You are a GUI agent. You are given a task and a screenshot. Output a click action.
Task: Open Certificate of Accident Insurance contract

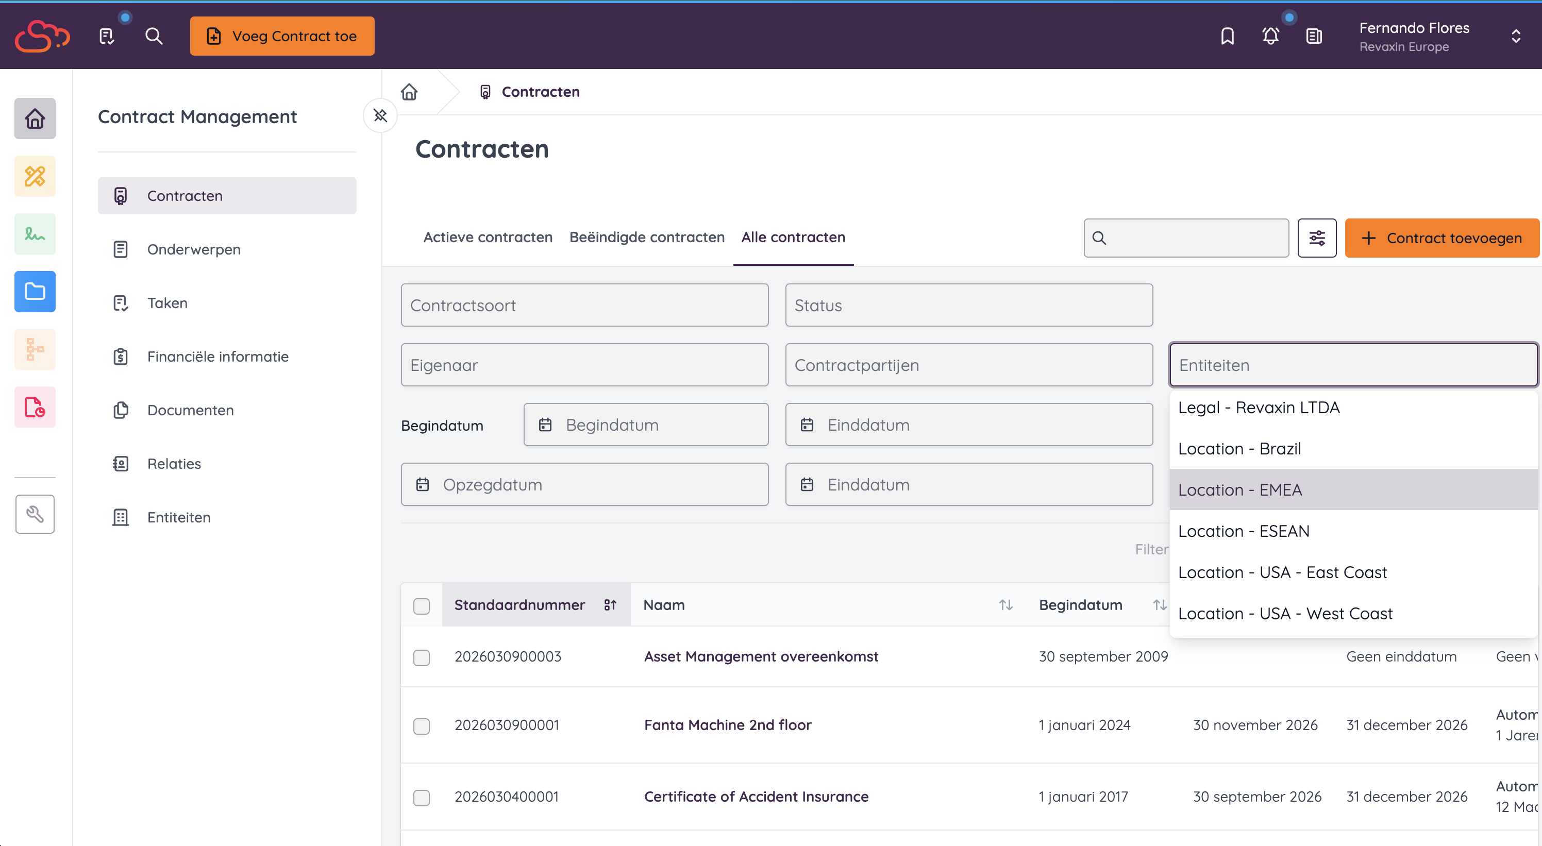(x=756, y=797)
